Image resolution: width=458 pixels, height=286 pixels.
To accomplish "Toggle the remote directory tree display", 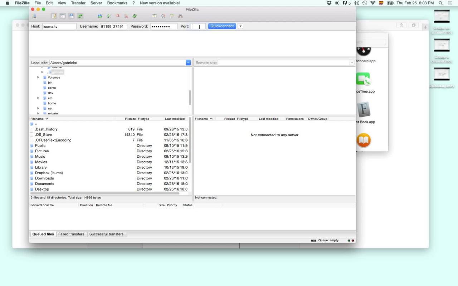I will [72, 16].
